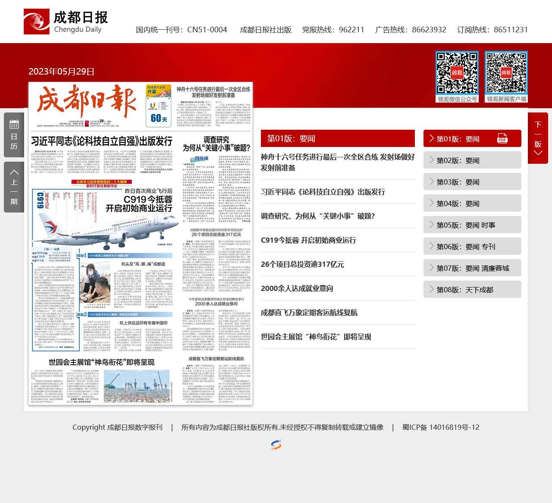Click 世园会主展馆 headline on page image
This screenshot has height=503, width=552.
(101, 362)
